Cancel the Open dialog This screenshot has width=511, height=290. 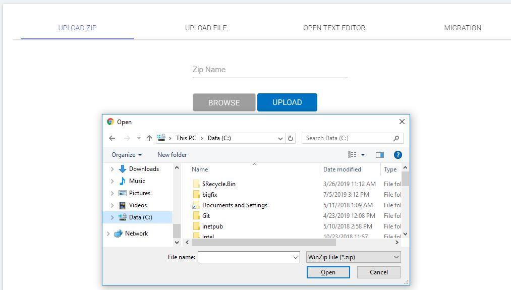pos(379,272)
